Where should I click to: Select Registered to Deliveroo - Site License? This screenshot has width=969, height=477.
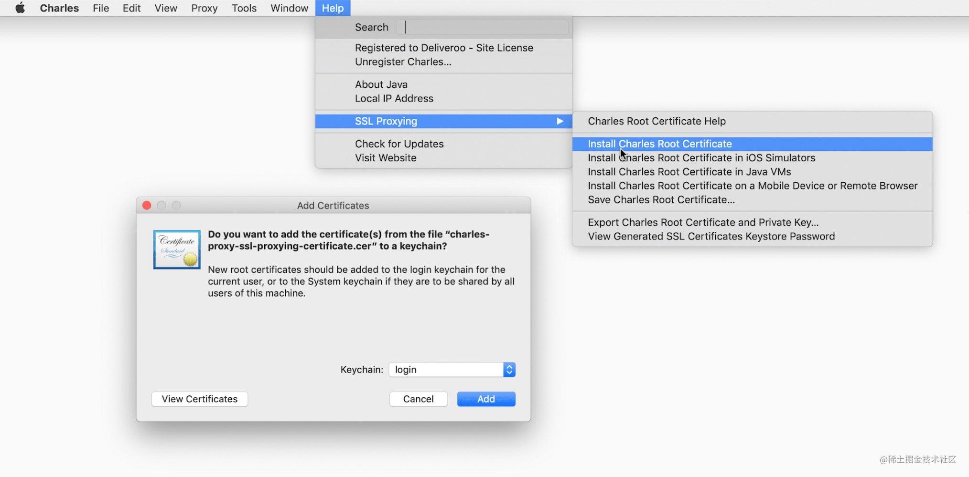click(444, 48)
